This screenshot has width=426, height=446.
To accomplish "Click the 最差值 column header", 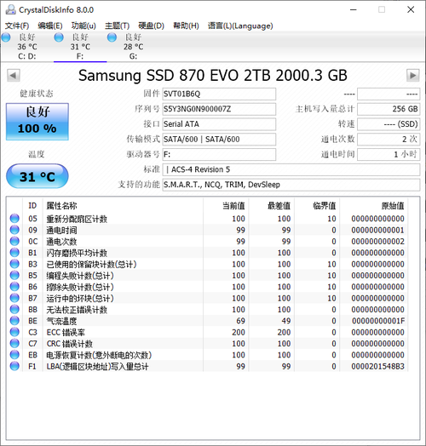I will pyautogui.click(x=272, y=205).
